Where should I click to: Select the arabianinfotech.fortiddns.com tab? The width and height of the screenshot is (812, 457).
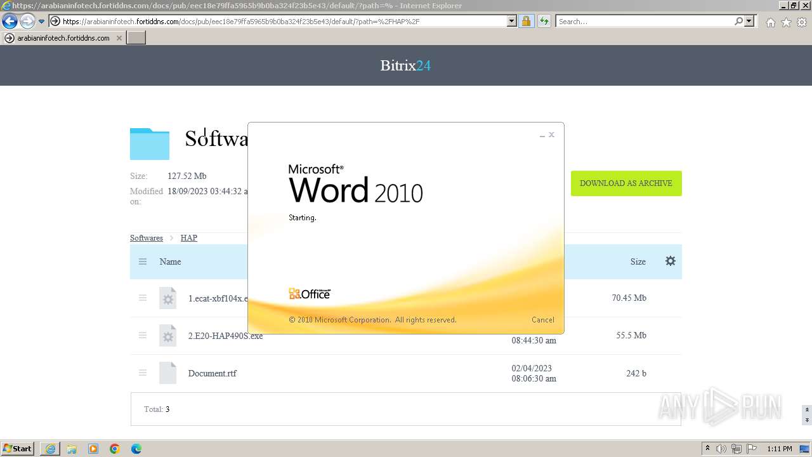(63, 38)
